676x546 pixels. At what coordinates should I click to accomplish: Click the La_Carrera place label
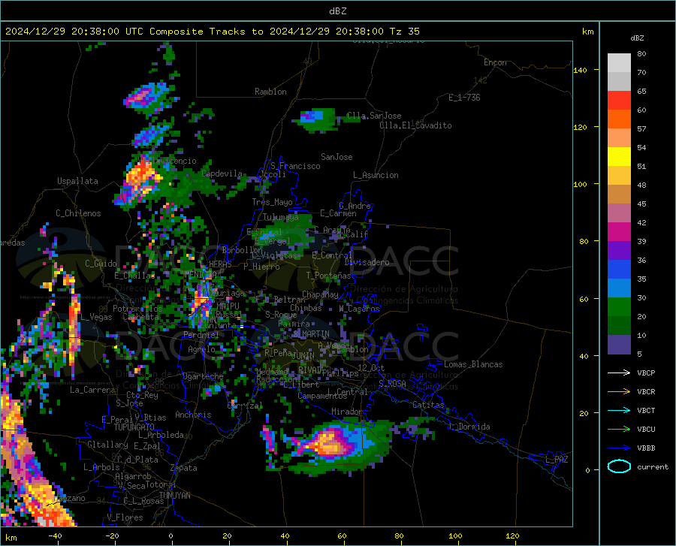pyautogui.click(x=92, y=390)
